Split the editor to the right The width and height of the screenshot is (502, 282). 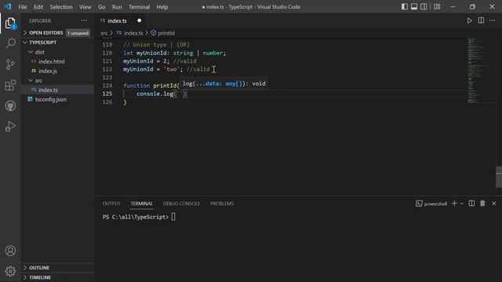tap(481, 20)
